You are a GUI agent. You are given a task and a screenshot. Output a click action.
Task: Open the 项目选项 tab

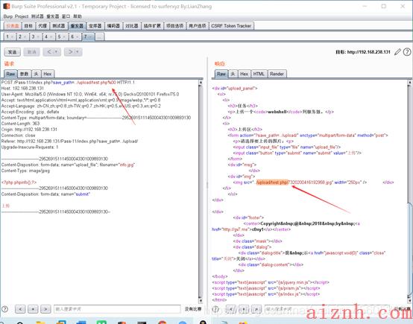[x=174, y=26]
